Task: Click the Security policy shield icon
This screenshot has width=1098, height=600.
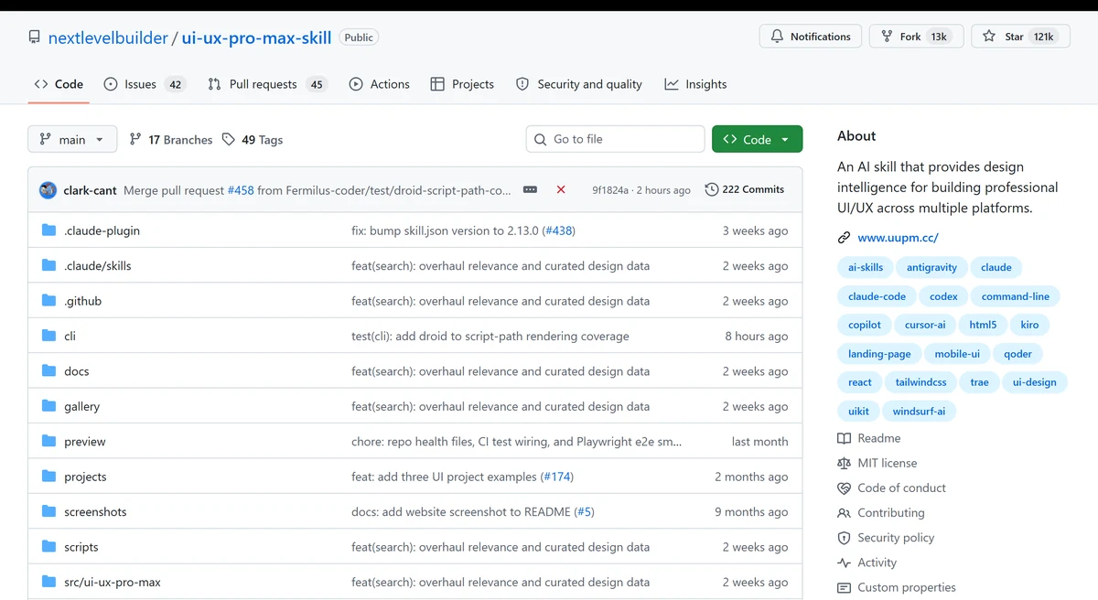Action: point(844,538)
